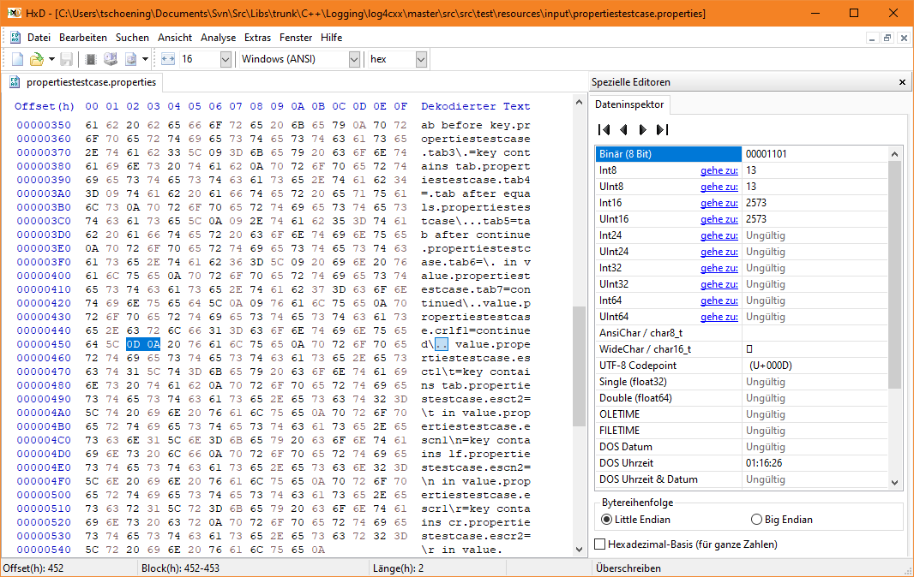
Task: Click Überschreiben mode in the status bar
Action: (x=628, y=568)
